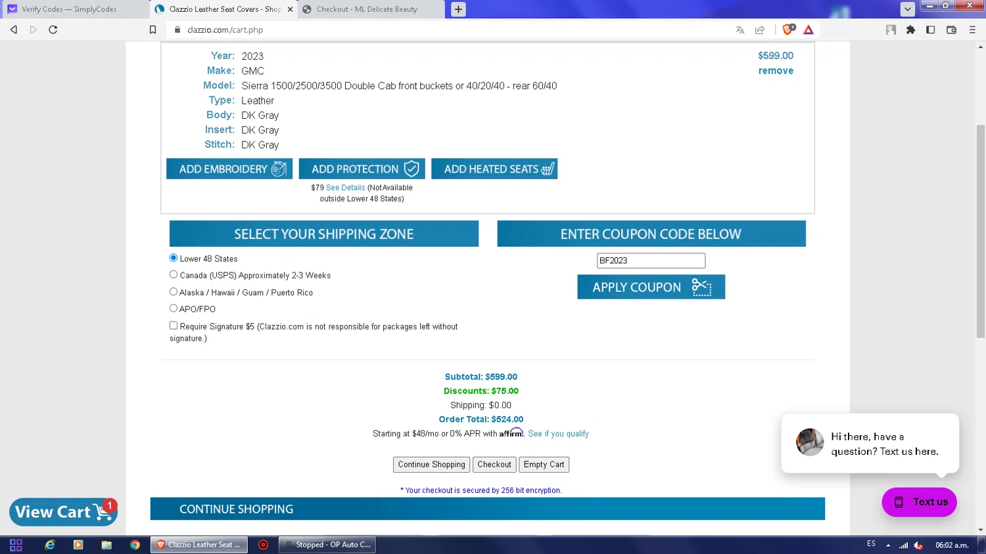Expand the hidden system tray icons arrow
This screenshot has width=986, height=554.
tap(888, 545)
